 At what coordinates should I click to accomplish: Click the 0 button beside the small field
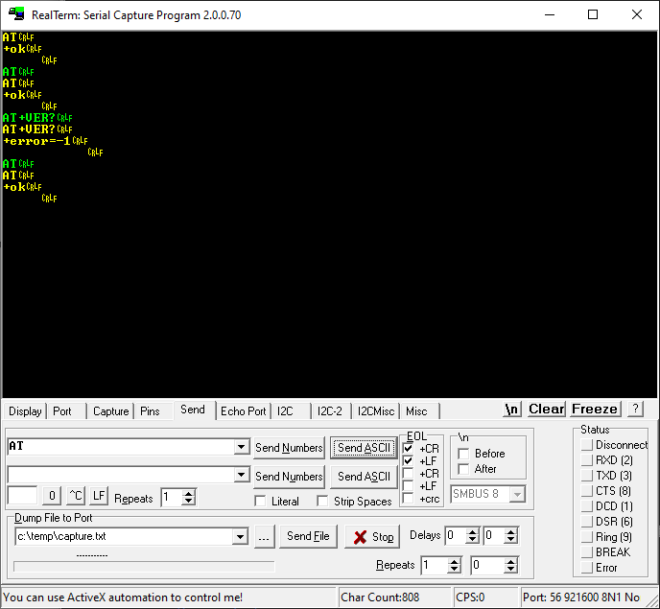(x=52, y=496)
